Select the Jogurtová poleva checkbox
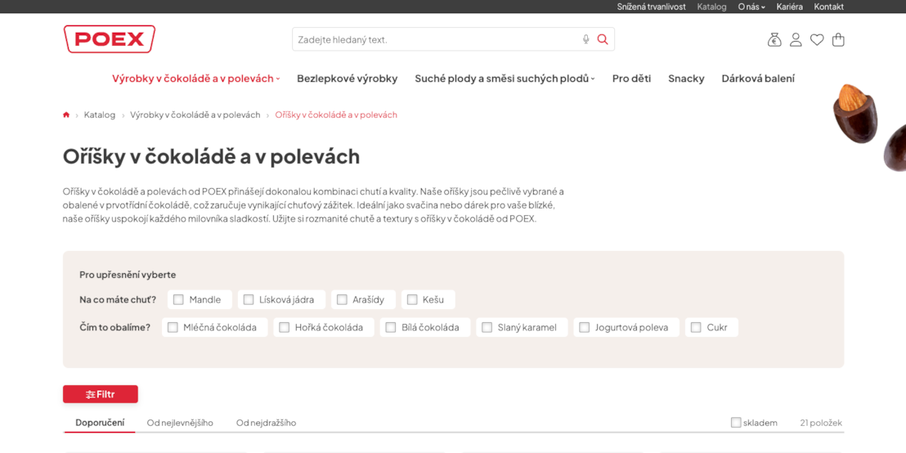 pyautogui.click(x=585, y=328)
